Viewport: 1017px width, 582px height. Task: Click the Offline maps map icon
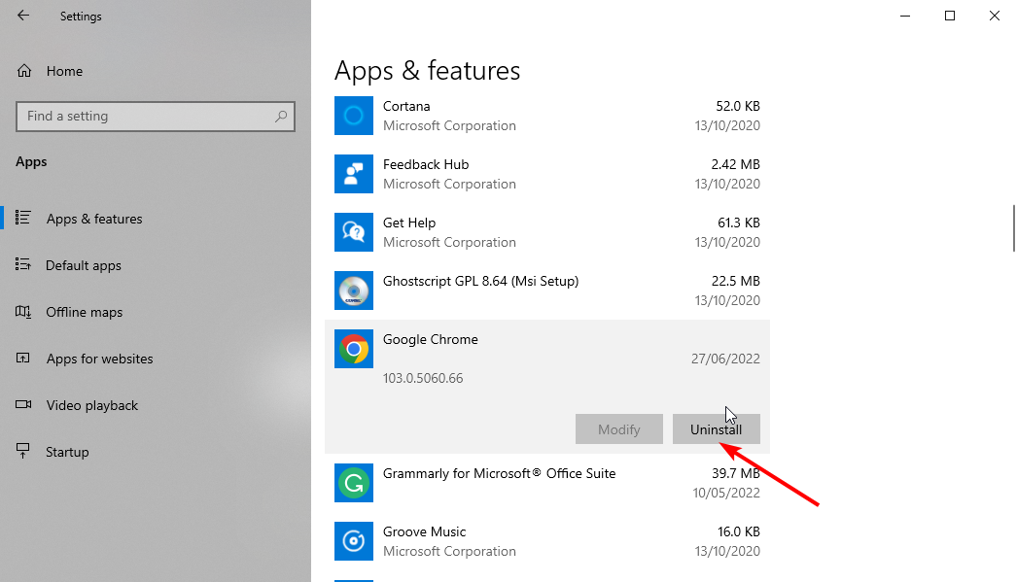click(x=23, y=312)
